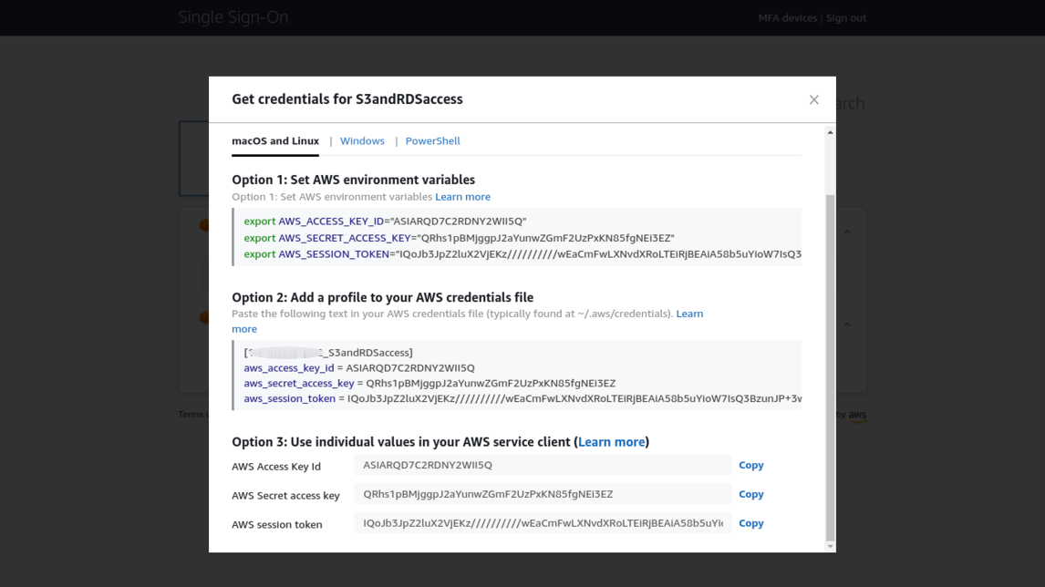Click the AWS Secret access key field
The image size is (1045, 587).
coord(542,494)
